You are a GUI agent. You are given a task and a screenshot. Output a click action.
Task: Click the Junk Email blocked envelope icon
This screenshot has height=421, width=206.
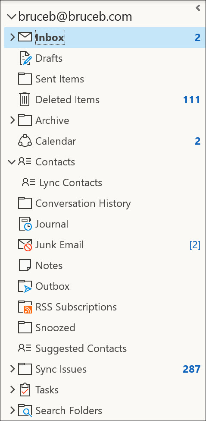click(25, 245)
